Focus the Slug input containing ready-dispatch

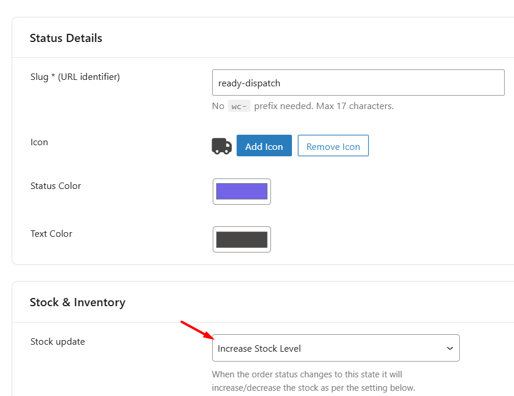pyautogui.click(x=358, y=83)
